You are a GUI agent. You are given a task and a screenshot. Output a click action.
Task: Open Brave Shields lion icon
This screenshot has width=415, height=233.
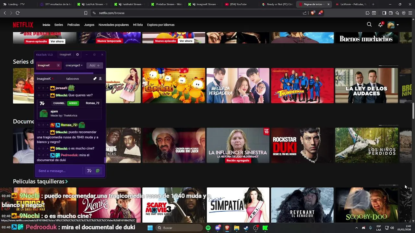tap(313, 13)
